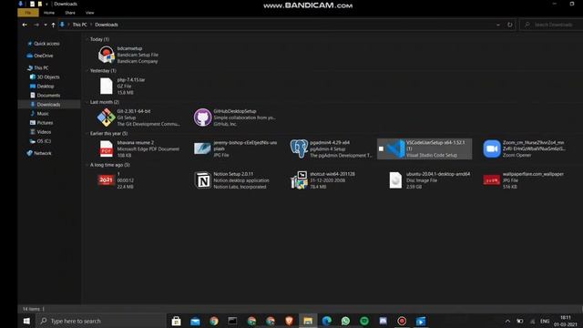Uncheck the VSCodeUserSetup item checkbox
The image size is (583, 328).
381,149
